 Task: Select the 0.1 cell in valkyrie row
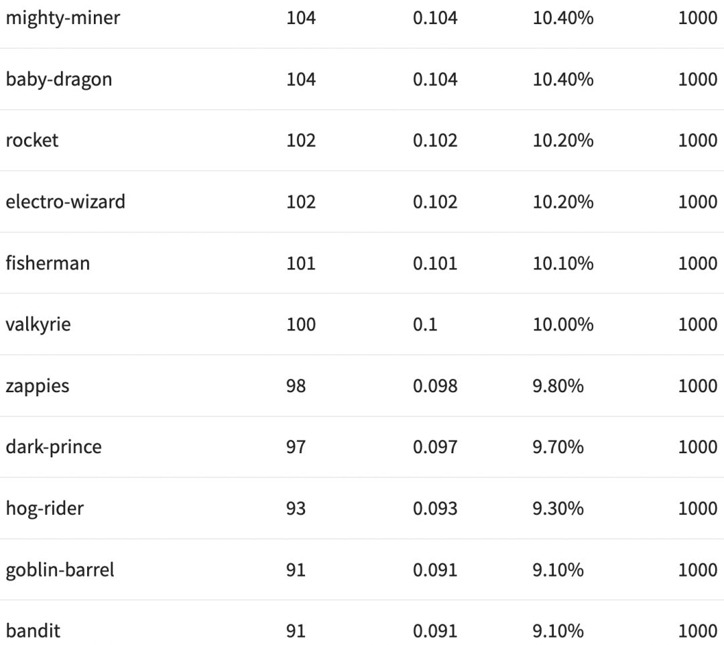tap(425, 325)
